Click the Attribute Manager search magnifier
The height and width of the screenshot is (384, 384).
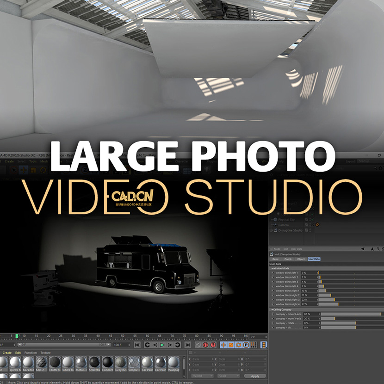pyautogui.click(x=378, y=249)
